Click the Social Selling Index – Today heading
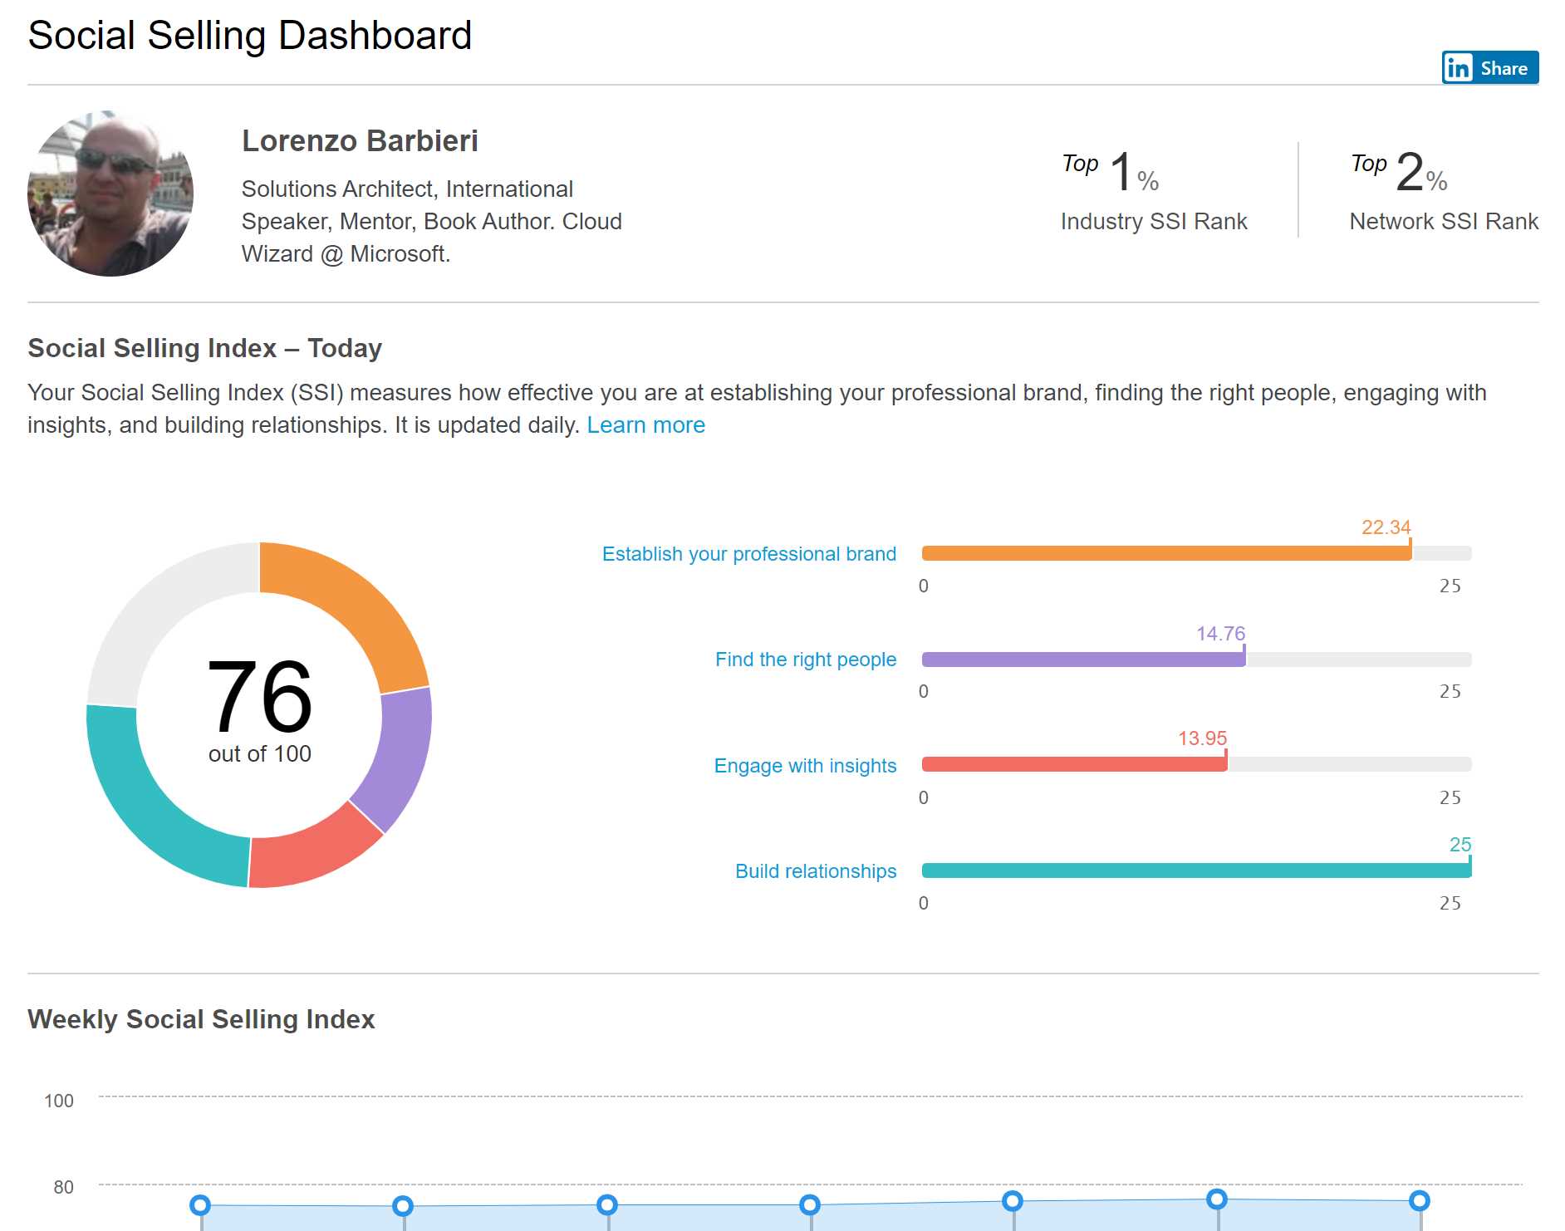Image resolution: width=1565 pixels, height=1231 pixels. pyautogui.click(x=204, y=349)
